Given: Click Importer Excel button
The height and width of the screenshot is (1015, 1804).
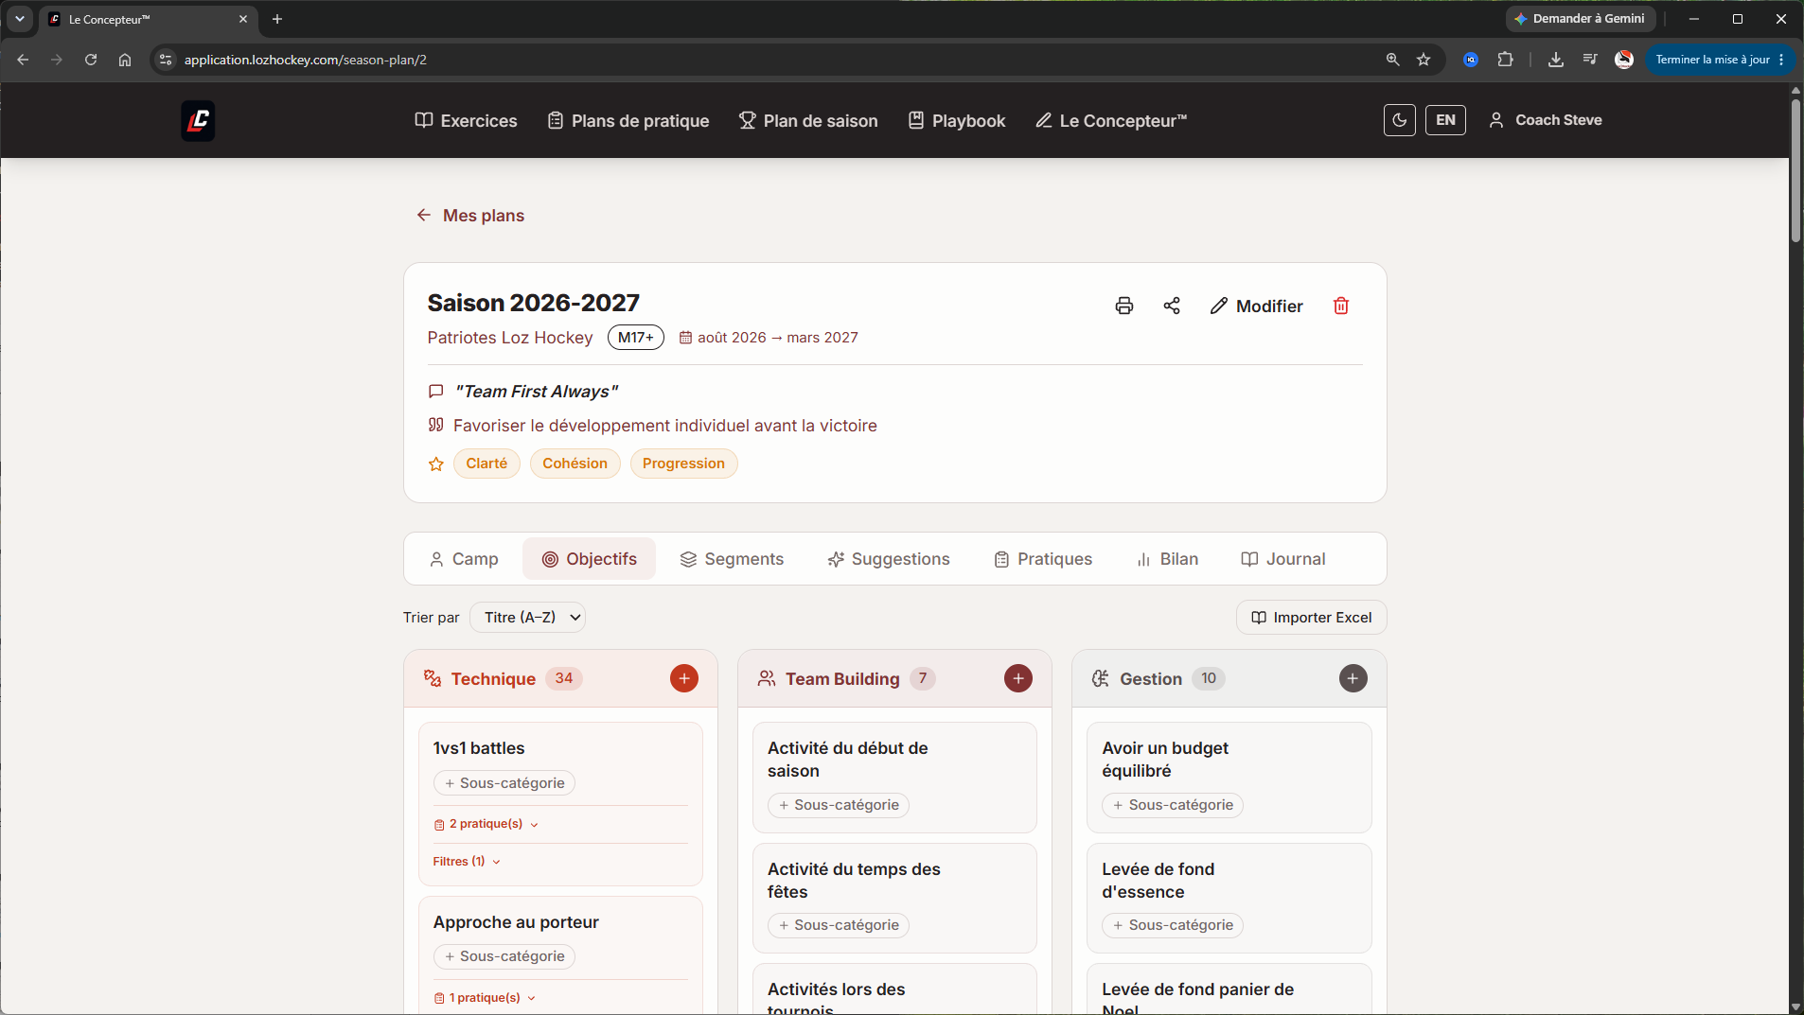Looking at the screenshot, I should [1312, 618].
